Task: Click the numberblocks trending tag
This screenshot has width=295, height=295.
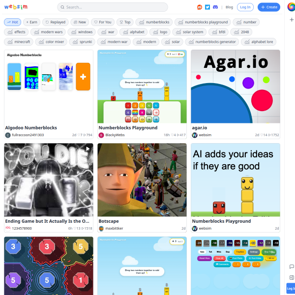Action: (x=154, y=22)
